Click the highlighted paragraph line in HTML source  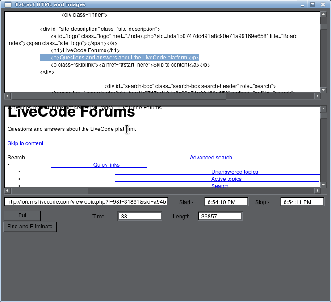click(x=119, y=58)
